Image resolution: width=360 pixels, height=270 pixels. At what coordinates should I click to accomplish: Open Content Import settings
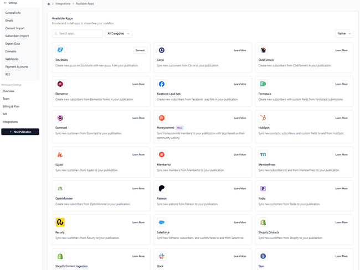click(x=15, y=28)
